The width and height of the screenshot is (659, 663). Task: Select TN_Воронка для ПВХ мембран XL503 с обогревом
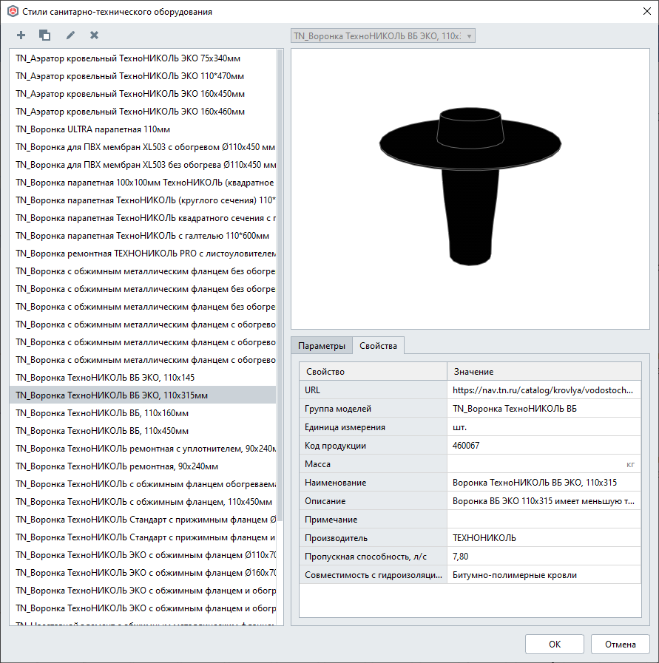pyautogui.click(x=143, y=147)
